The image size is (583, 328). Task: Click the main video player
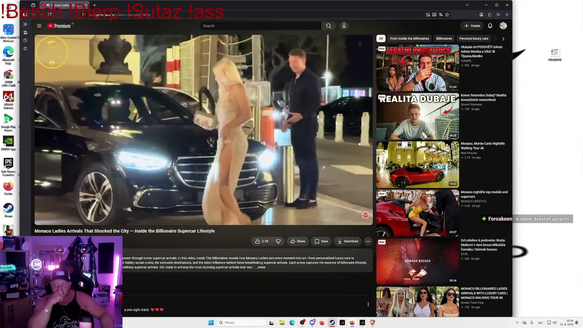[204, 130]
